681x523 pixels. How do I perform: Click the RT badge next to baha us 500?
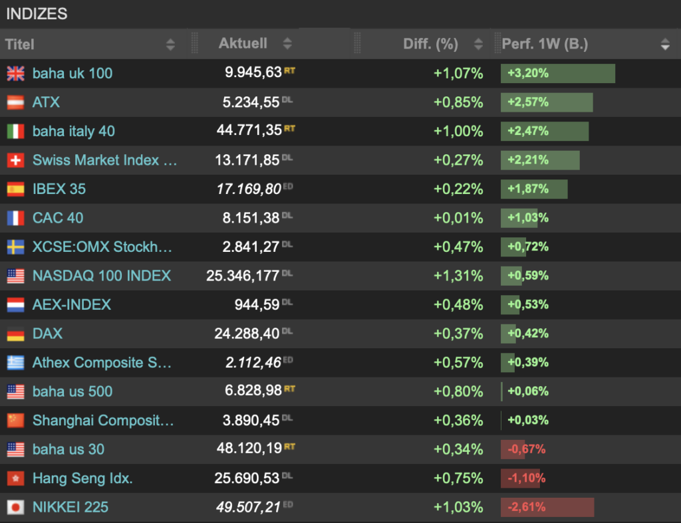click(x=289, y=388)
